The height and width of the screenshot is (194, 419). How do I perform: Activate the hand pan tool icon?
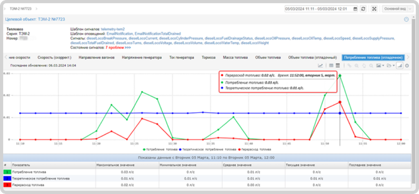(x=364, y=65)
